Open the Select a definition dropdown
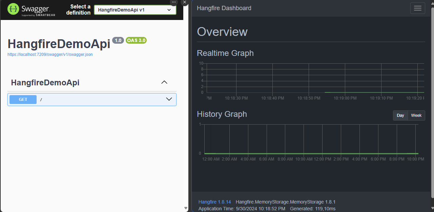434x212 pixels. (135, 10)
